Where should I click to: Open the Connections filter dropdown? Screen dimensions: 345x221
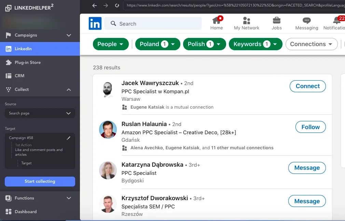point(311,44)
